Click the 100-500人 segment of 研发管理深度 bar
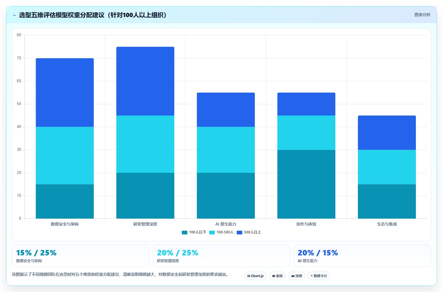Viewport: 443px width, 292px height. [145, 144]
